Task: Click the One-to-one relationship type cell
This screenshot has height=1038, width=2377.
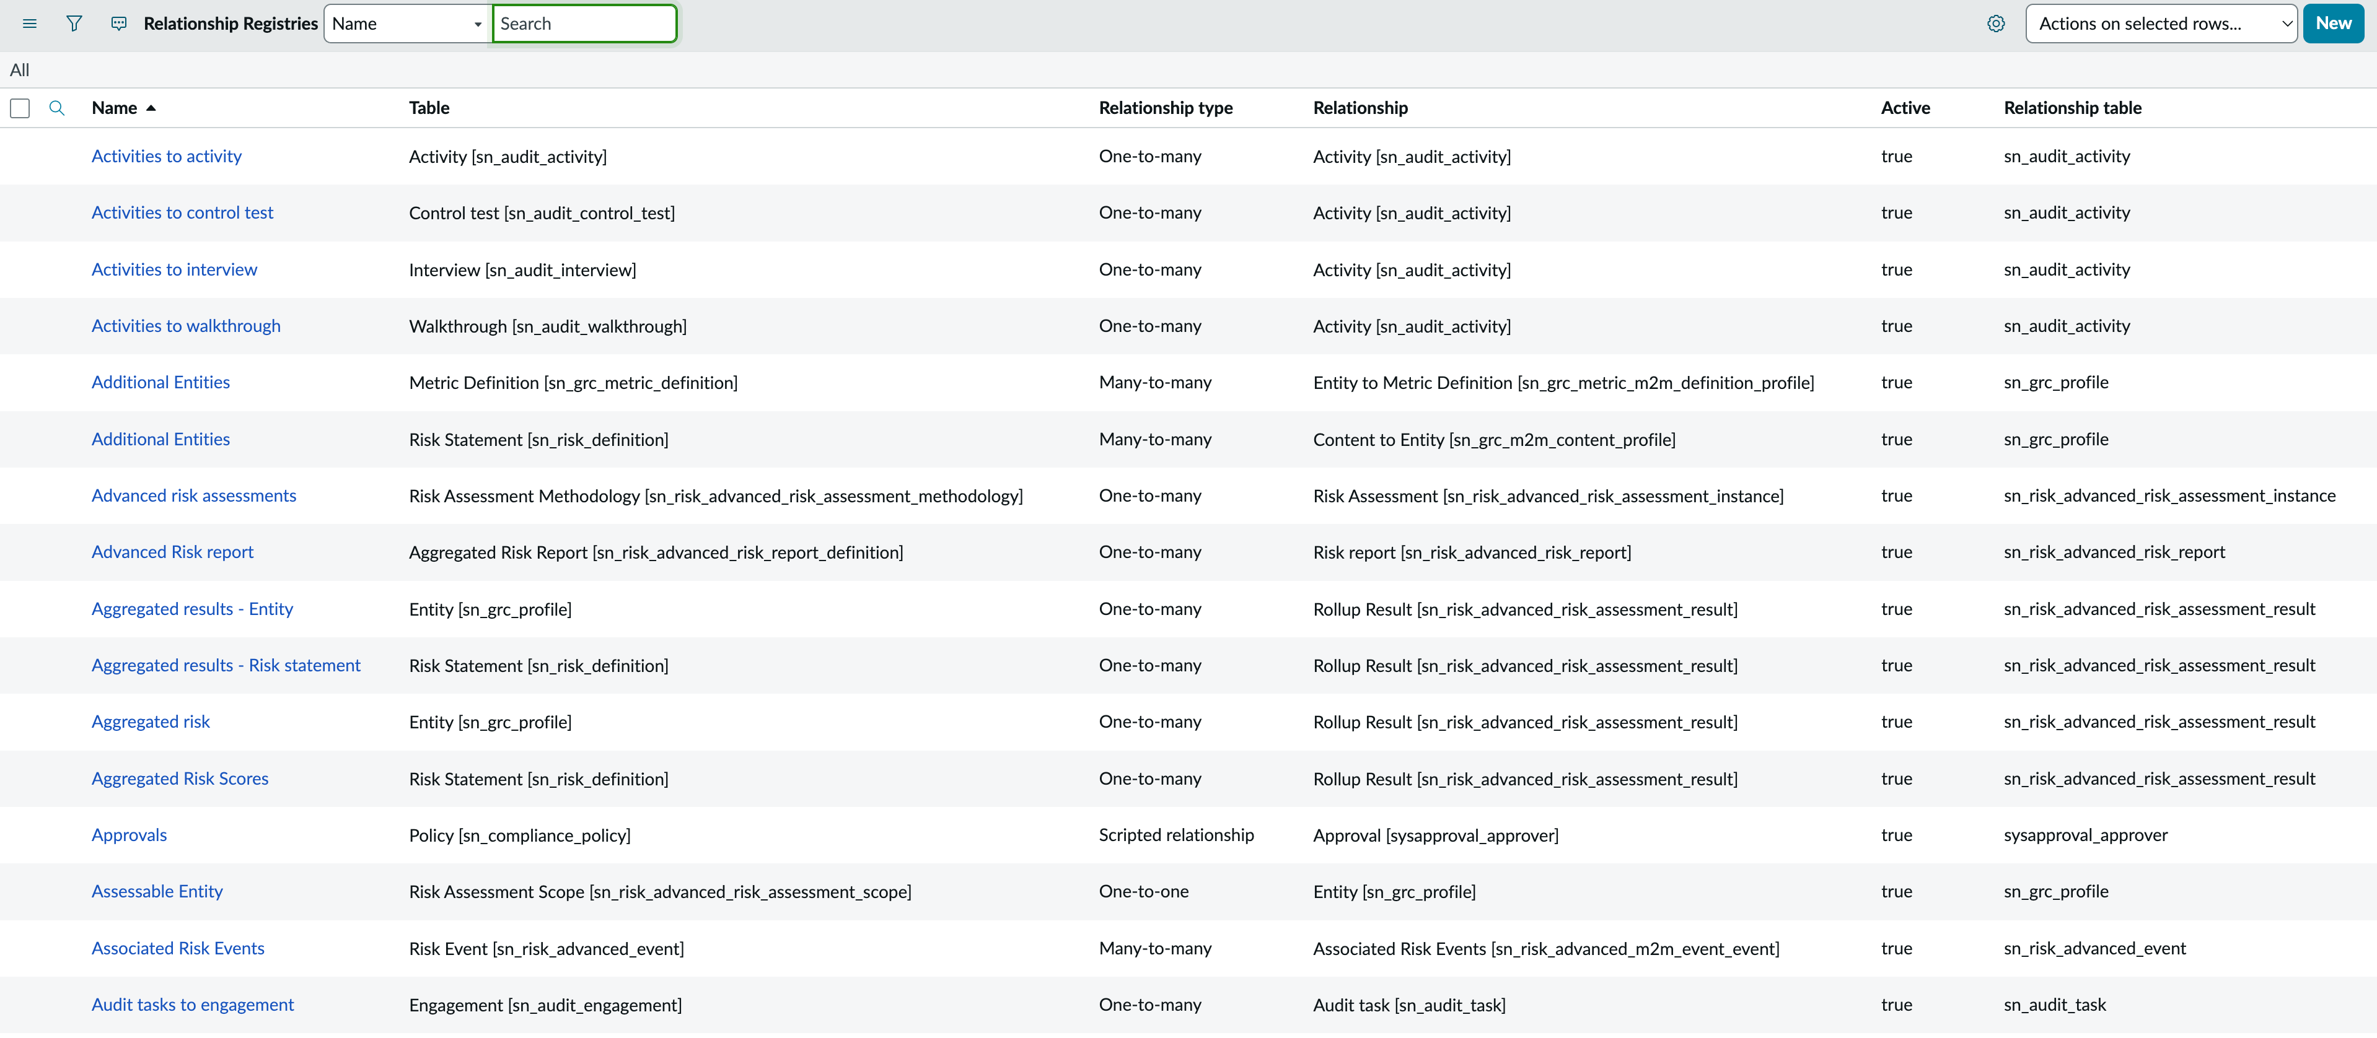Action: point(1143,891)
